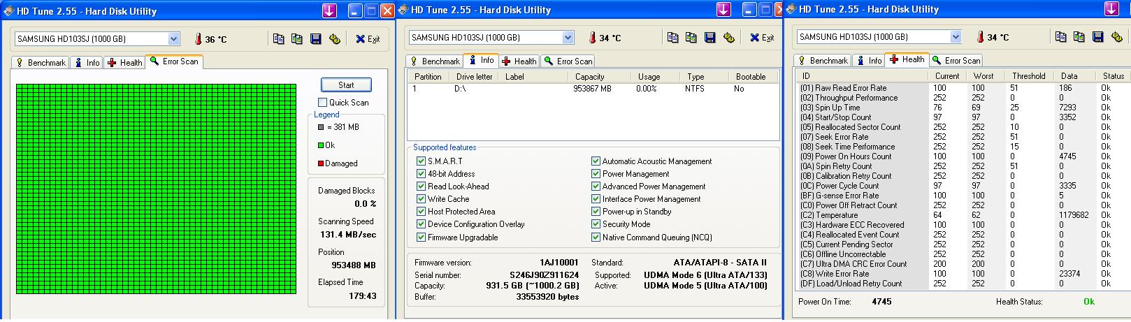Click gray 381 MB legend square
This screenshot has width=1131, height=322.
pyautogui.click(x=321, y=127)
